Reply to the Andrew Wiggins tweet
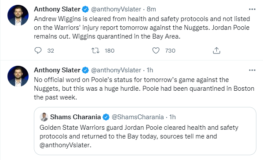 click(x=38, y=50)
